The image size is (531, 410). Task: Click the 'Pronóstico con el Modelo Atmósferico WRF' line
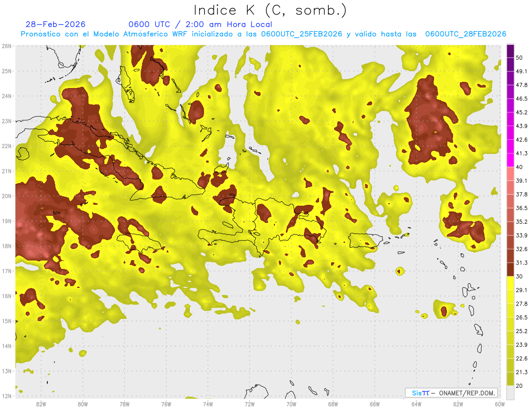(x=263, y=34)
